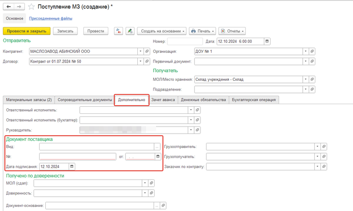Click the green edit icon in the toolbar
Image resolution: width=353 pixels, height=211 pixels.
[130, 31]
